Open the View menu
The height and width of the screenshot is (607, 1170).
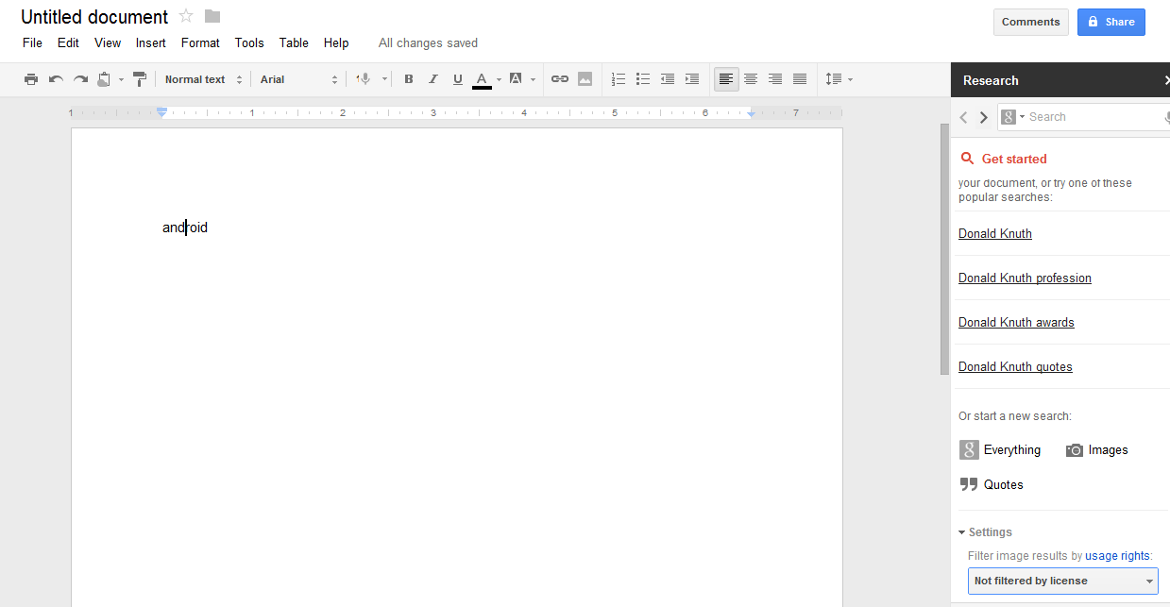point(108,42)
